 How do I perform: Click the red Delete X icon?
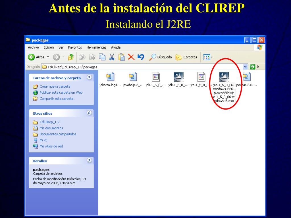tap(131, 57)
